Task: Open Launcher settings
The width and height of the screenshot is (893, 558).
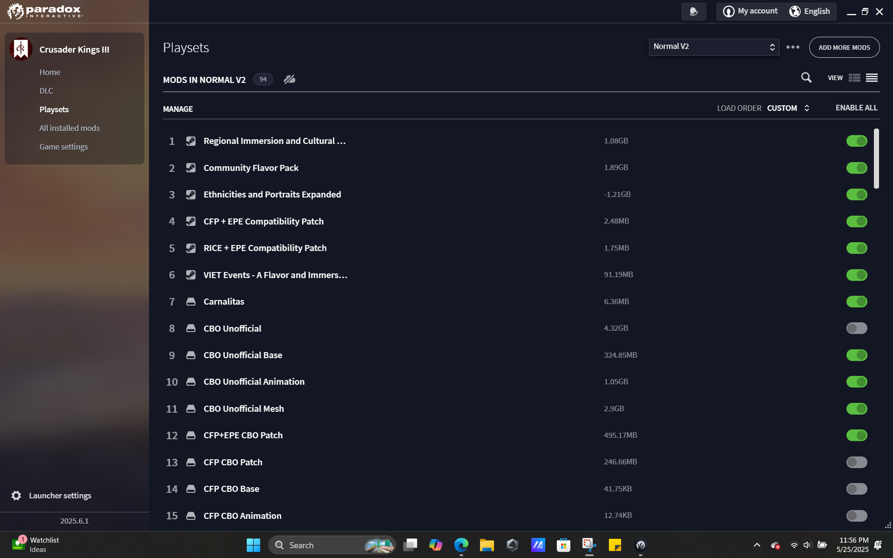Action: coord(60,496)
